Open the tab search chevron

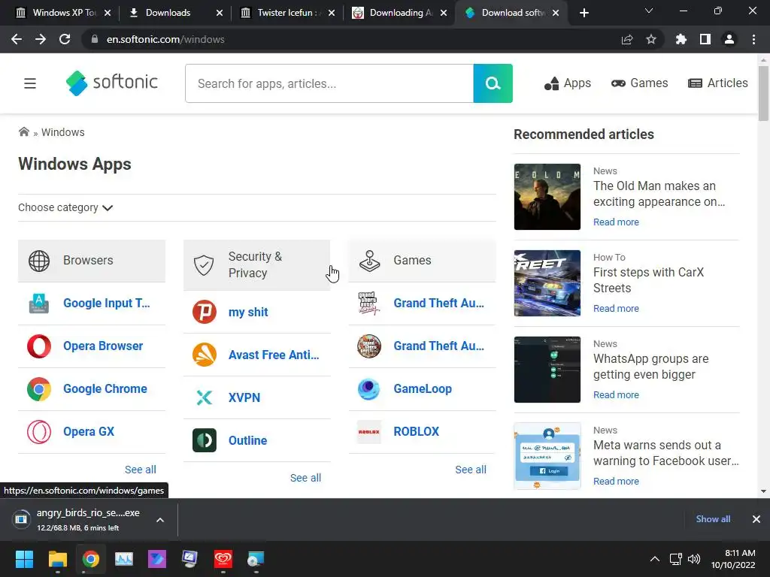pyautogui.click(x=649, y=11)
